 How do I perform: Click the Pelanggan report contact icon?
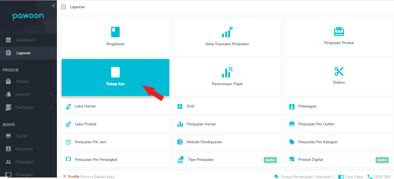point(292,107)
